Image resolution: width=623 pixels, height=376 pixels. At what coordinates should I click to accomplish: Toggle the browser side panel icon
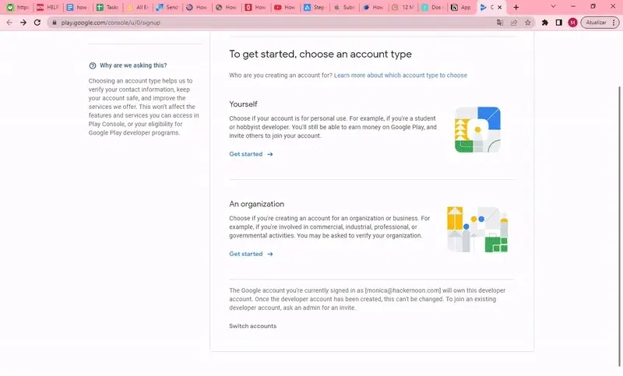558,23
